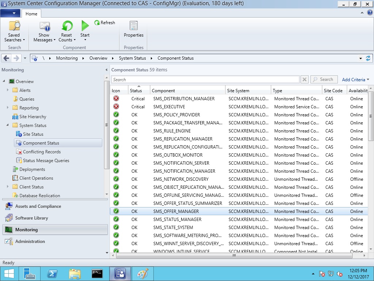The image size is (374, 281).
Task: Sort by the Site System column header
Action: point(248,90)
